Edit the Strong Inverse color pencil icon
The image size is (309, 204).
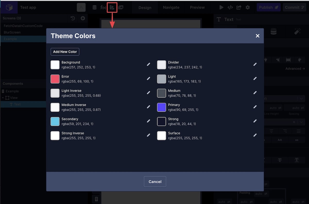[x=149, y=135]
